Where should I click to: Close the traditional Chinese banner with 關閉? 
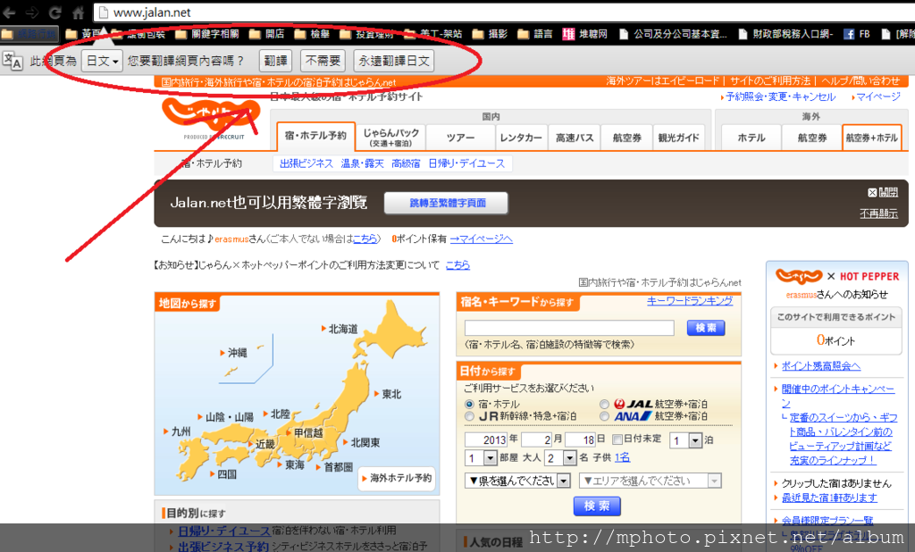click(x=882, y=192)
